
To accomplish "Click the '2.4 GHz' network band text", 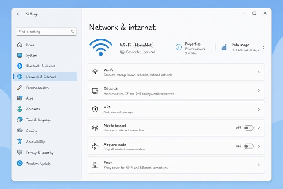I will pyautogui.click(x=191, y=53).
